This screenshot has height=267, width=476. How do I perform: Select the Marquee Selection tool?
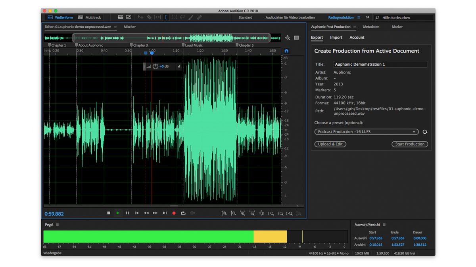point(175,17)
